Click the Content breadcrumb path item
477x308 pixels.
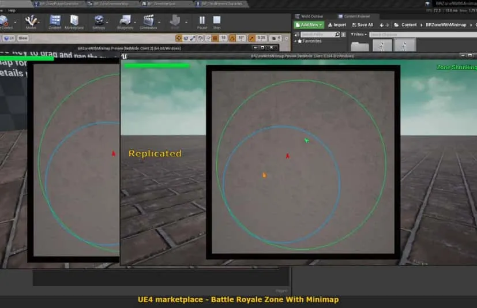pyautogui.click(x=409, y=25)
